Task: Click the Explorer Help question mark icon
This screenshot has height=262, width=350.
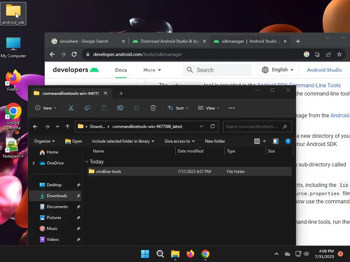Action: [x=288, y=141]
